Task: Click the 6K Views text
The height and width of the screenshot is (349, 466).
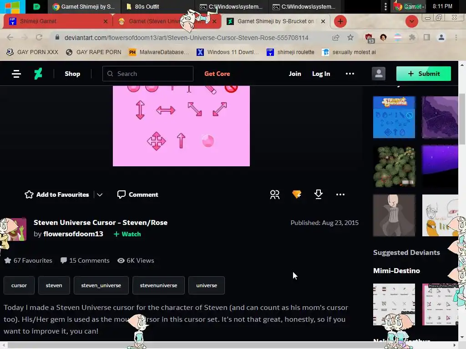Action: click(x=136, y=260)
